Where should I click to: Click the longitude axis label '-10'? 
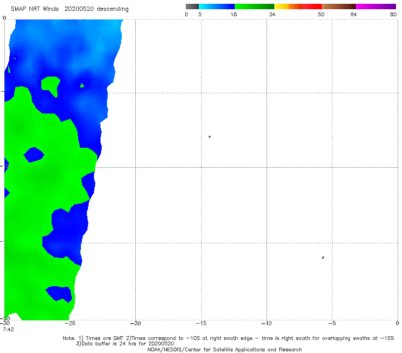pos(266,323)
